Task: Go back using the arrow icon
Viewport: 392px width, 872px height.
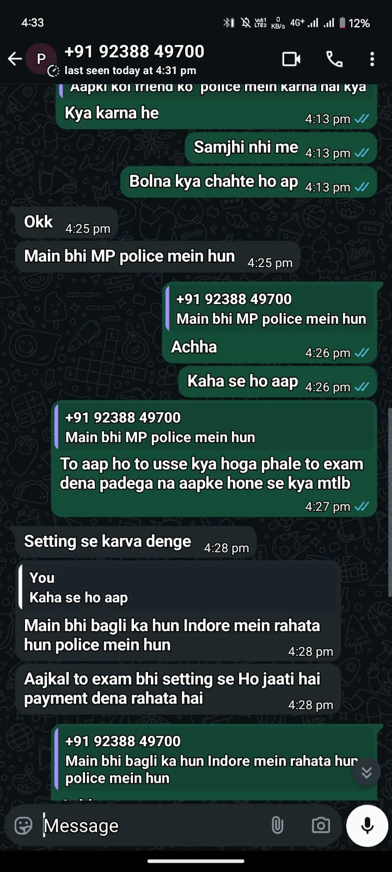Action: tap(15, 59)
